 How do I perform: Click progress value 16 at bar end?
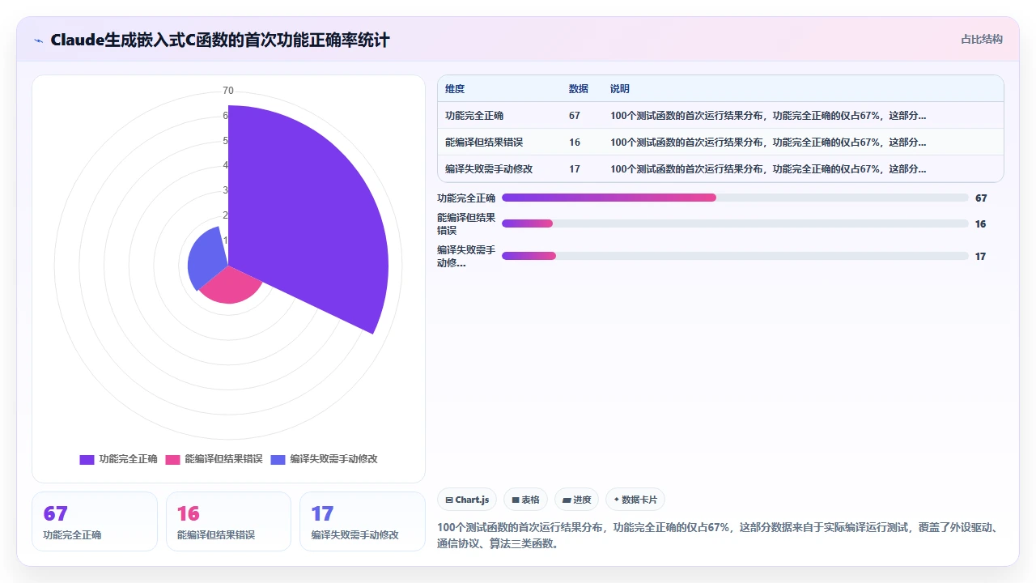click(981, 223)
